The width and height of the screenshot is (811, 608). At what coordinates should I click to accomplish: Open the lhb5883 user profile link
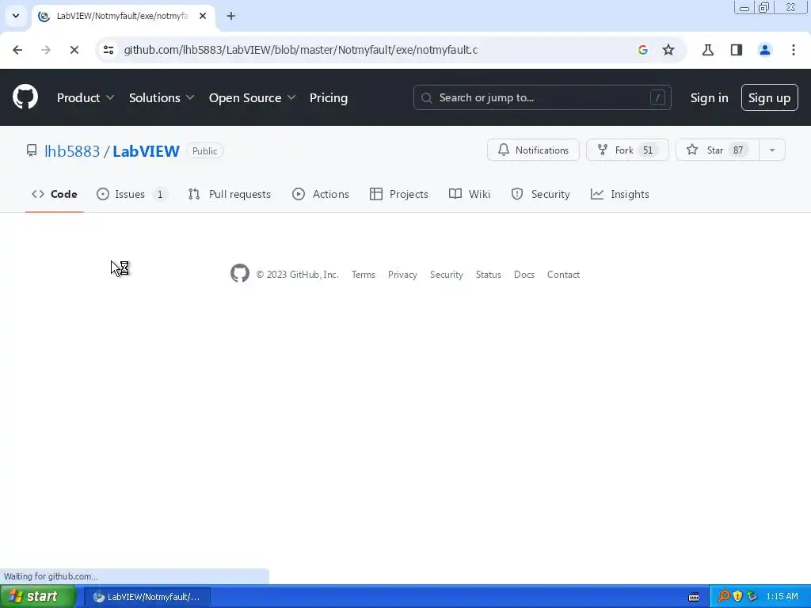tap(72, 151)
